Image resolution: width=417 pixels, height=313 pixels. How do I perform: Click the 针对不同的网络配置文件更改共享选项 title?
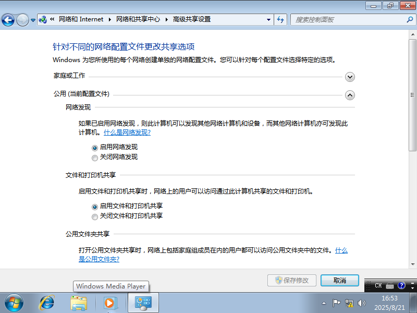(x=124, y=46)
